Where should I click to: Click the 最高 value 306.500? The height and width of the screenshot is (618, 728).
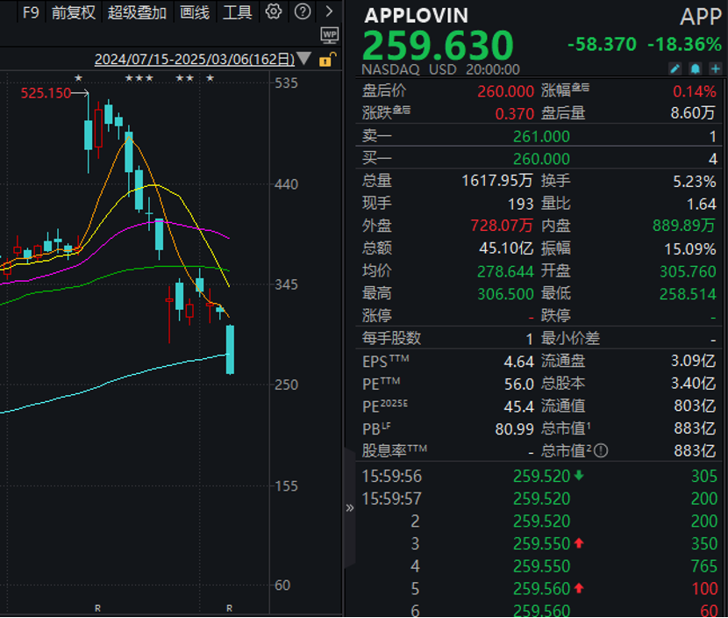[x=505, y=294]
